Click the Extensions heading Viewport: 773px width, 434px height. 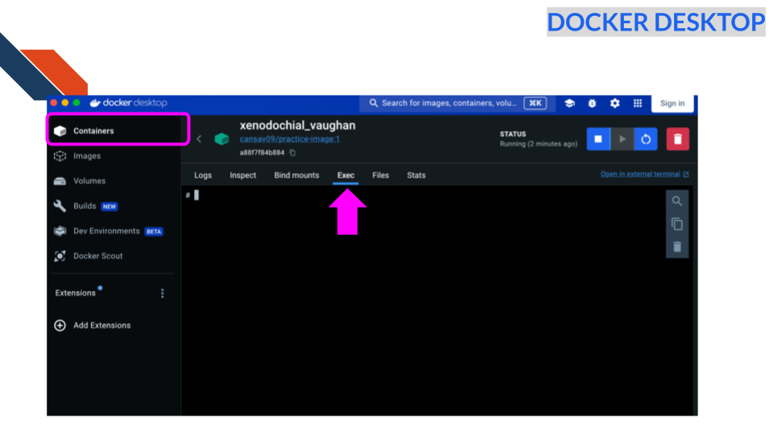(x=76, y=293)
